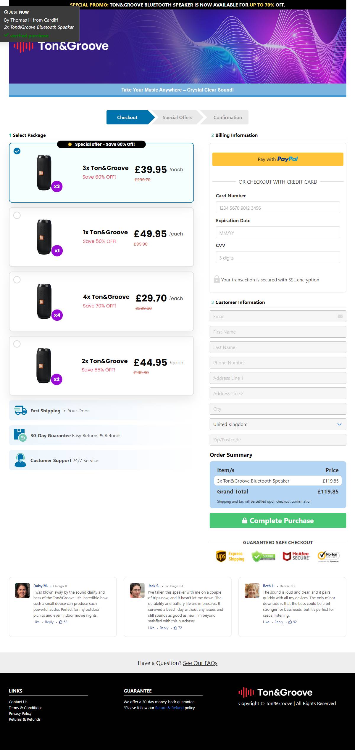Click the Customer Support headset icon

point(20,460)
